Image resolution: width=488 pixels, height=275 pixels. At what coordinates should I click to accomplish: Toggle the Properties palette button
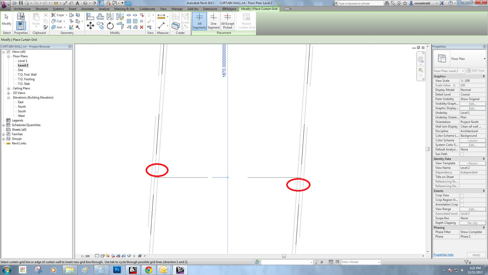pyautogui.click(x=21, y=25)
